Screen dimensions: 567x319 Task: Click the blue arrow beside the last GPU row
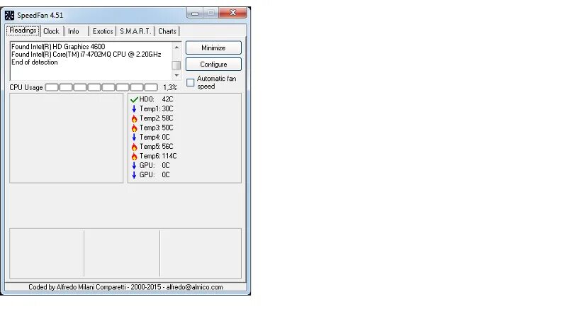coord(134,174)
